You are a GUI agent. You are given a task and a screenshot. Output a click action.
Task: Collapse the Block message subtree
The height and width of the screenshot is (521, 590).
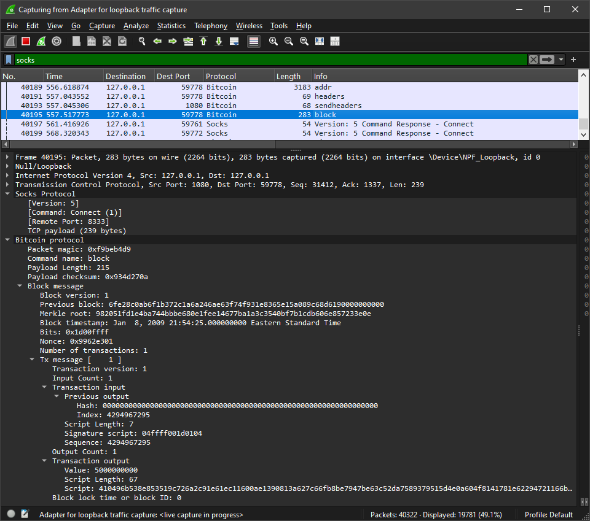point(20,286)
